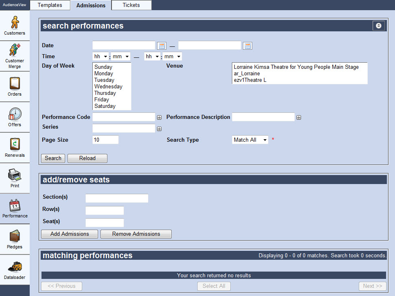The height and width of the screenshot is (296, 395).
Task: Click the Select All button
Action: pos(214,286)
